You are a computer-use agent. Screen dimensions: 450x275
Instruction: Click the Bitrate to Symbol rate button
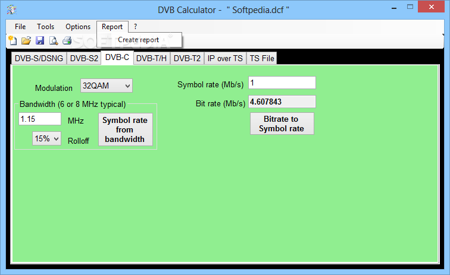(x=282, y=124)
